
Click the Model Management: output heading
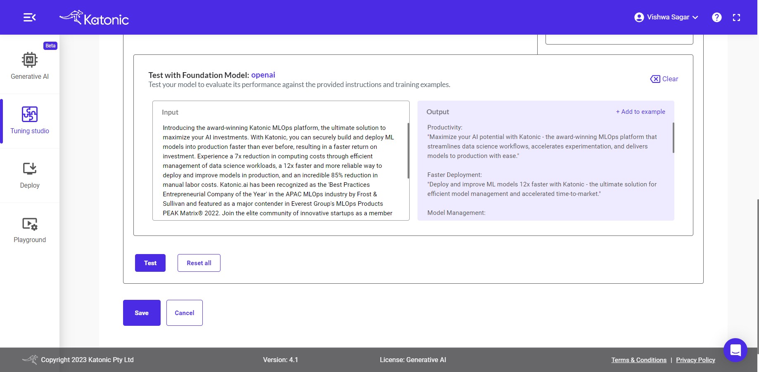tap(456, 213)
